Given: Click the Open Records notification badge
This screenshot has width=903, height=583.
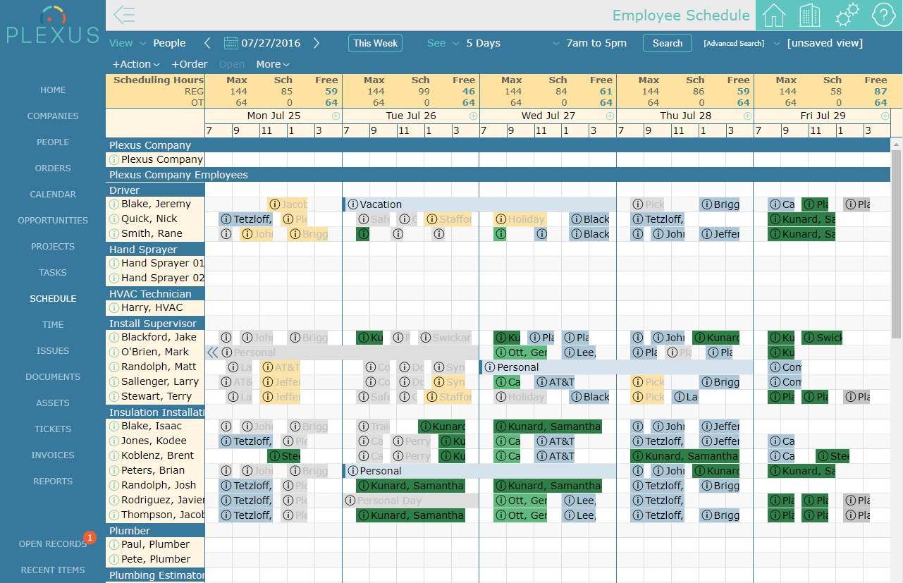Looking at the screenshot, I should pos(90,537).
